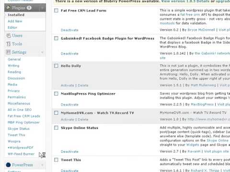This screenshot has width=230, height=172.
Task: Click the Plugins menu icon
Action: pos(9,8)
